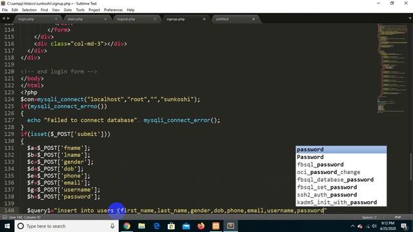This screenshot has height=232, width=413.
Task: Open the Windows Start menu
Action: click(x=7, y=226)
